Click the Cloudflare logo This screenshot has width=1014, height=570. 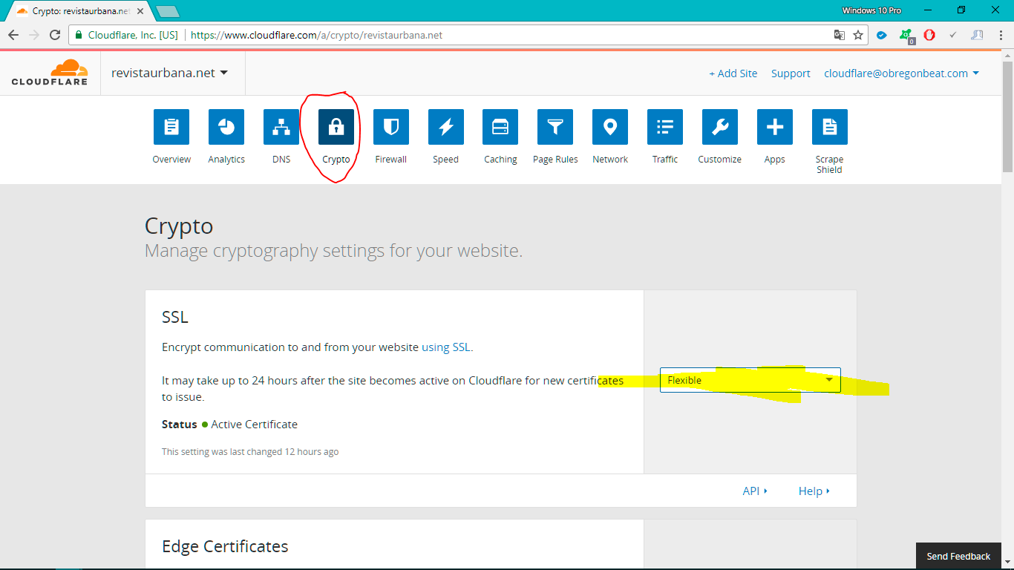pyautogui.click(x=50, y=73)
